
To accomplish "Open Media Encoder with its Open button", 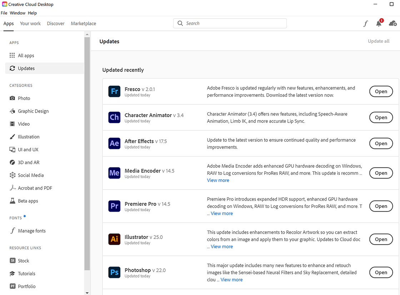I will pyautogui.click(x=381, y=173).
